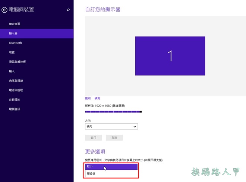Viewport: 246px width, 182px height.
Task: Select 顯示器 in the sidebar
Action: [x=13, y=33]
